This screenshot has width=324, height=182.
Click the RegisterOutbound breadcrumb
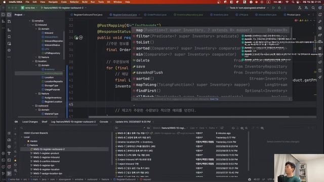pos(125,179)
